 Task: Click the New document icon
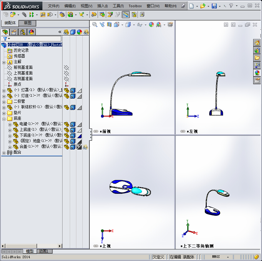pos(192,6)
